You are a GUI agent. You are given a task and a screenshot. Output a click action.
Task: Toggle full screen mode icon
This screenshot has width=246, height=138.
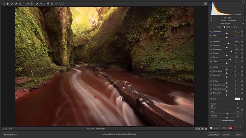pos(206,3)
